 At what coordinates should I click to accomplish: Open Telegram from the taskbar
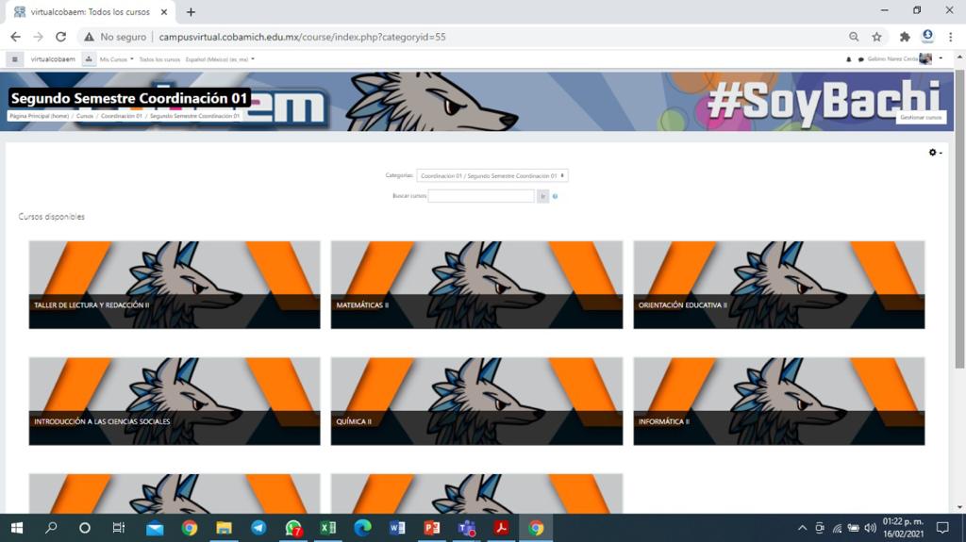pos(258,528)
